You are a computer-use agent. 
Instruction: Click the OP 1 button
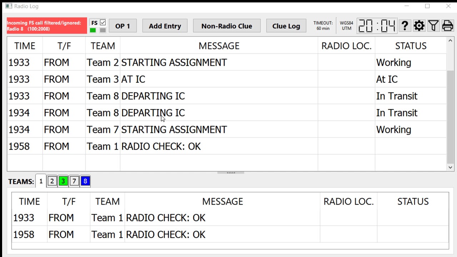point(123,26)
